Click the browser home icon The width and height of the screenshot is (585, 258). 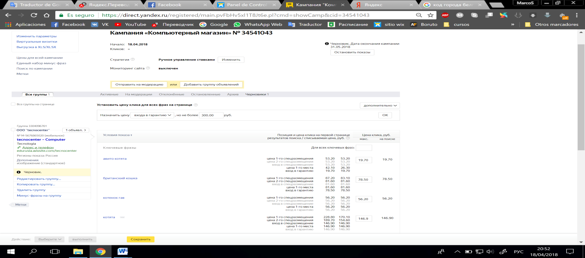47,15
